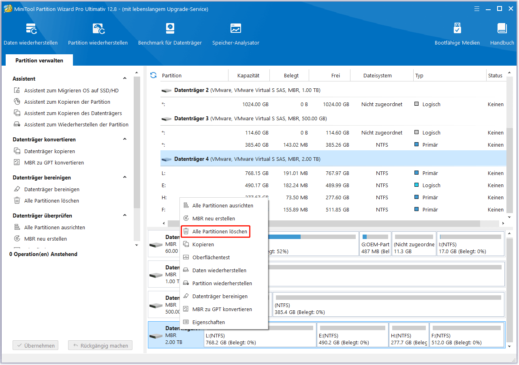Switch to Partition verwalten tab
Image resolution: width=519 pixels, height=365 pixels.
click(39, 60)
